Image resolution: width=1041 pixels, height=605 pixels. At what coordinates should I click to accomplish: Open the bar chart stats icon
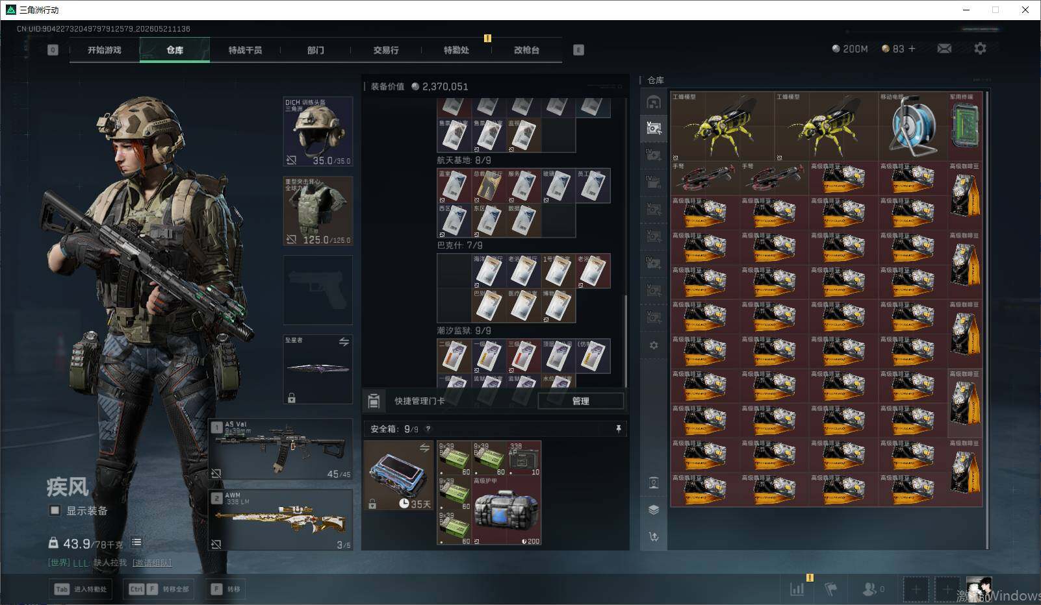[797, 589]
